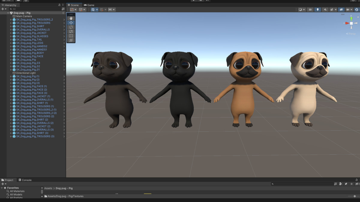Open grid axis dropdown arrow

pyautogui.click(x=97, y=10)
